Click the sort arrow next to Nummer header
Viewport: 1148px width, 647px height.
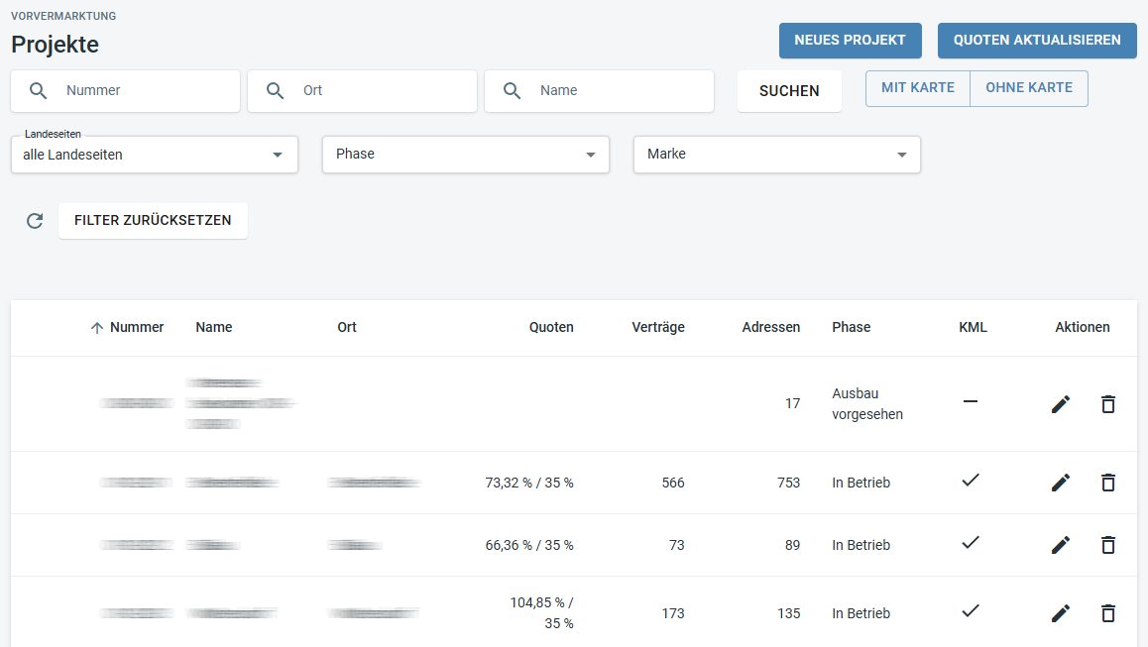(x=96, y=328)
